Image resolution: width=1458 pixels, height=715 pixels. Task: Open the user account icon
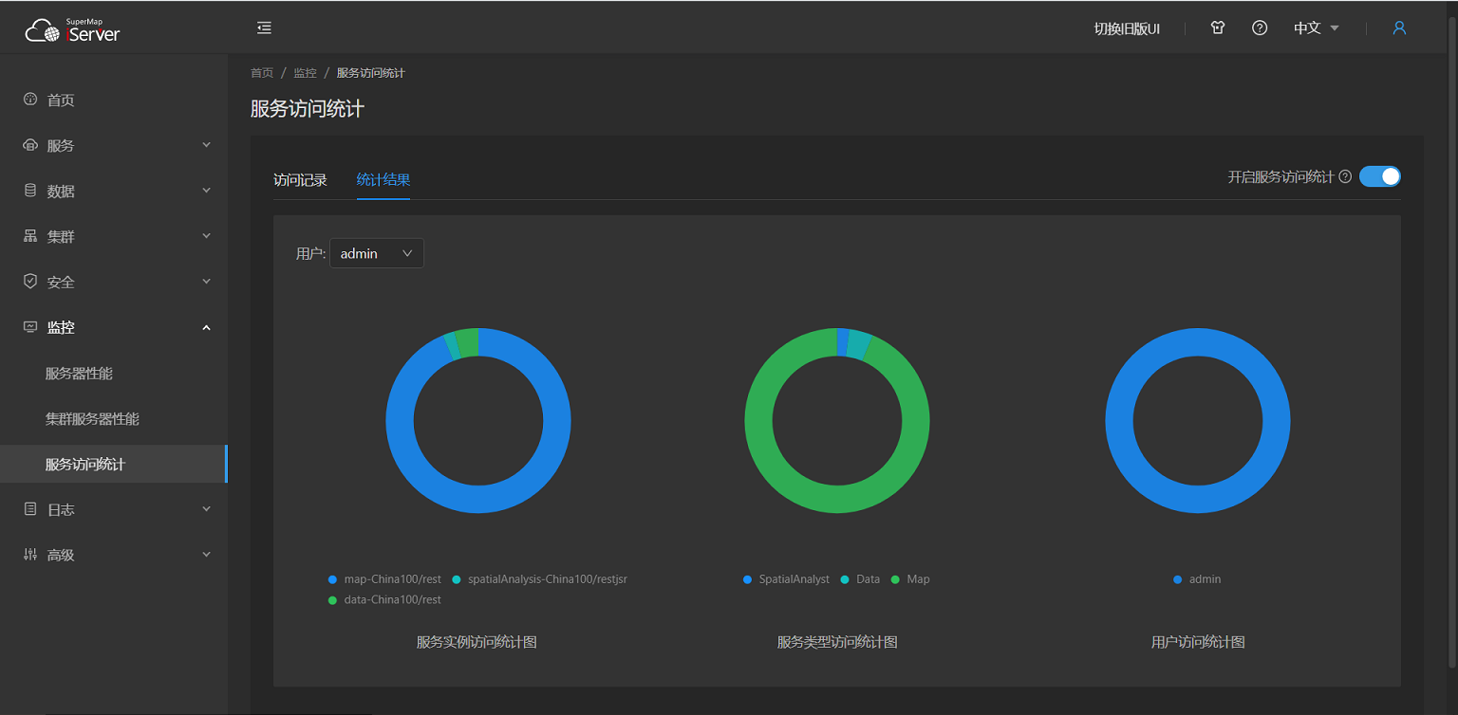[1399, 28]
